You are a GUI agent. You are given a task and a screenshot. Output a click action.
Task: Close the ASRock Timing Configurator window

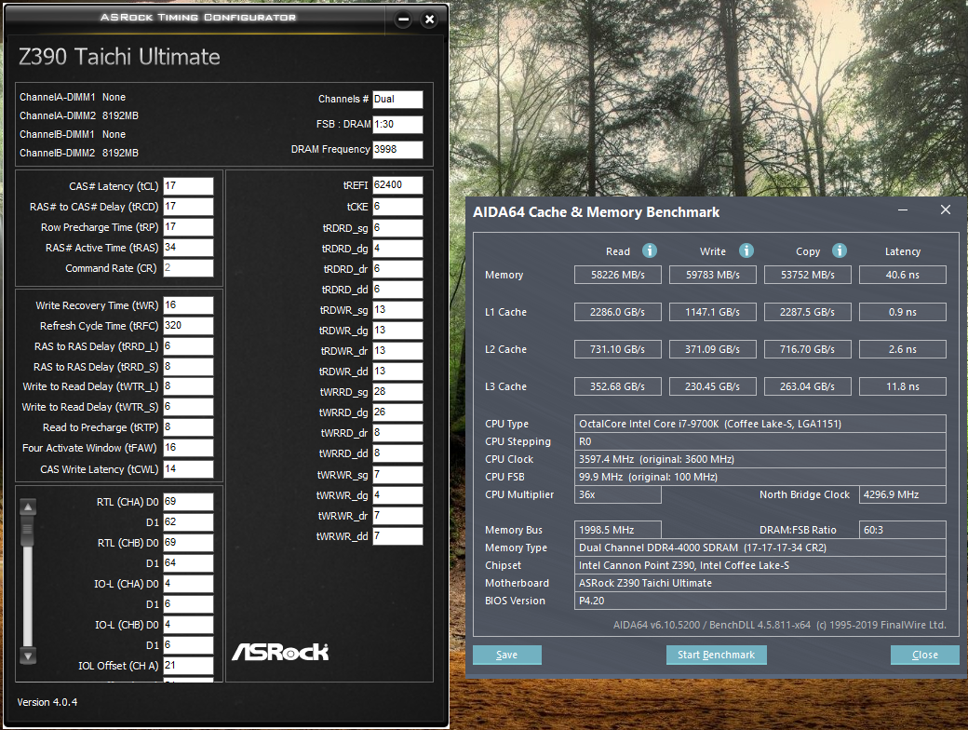point(430,20)
